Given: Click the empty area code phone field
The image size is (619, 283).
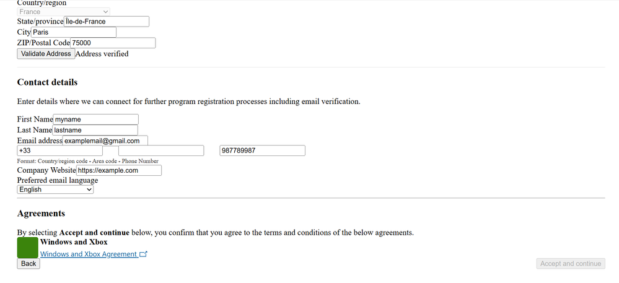Looking at the screenshot, I should (161, 150).
